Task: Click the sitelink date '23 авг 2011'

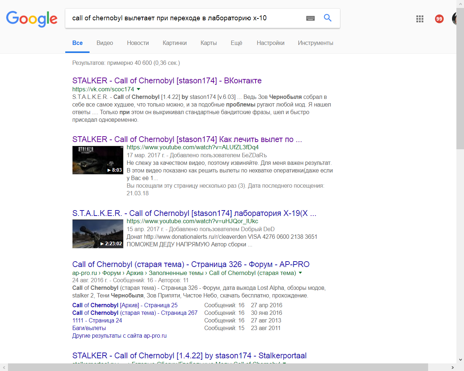Action: tap(266, 328)
